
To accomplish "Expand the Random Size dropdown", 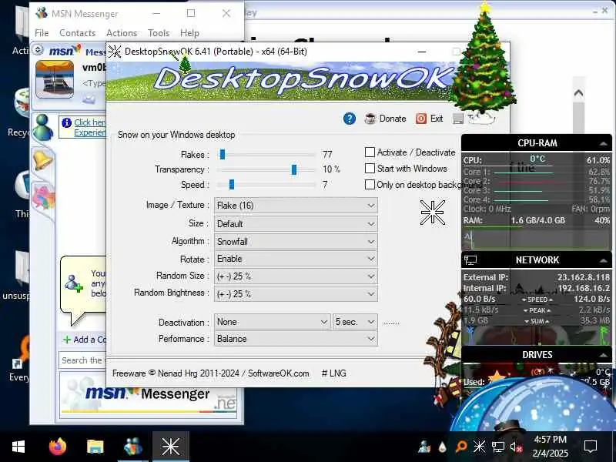I will coord(296,276).
